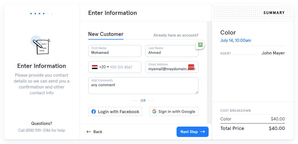Click the right arrow on Next Step
This screenshot has width=298, height=144.
203,132
